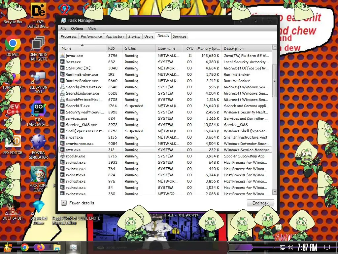Screen dimensions: 338x254
Task: Click the spoolsv.exe printer icon
Action: point(62,156)
